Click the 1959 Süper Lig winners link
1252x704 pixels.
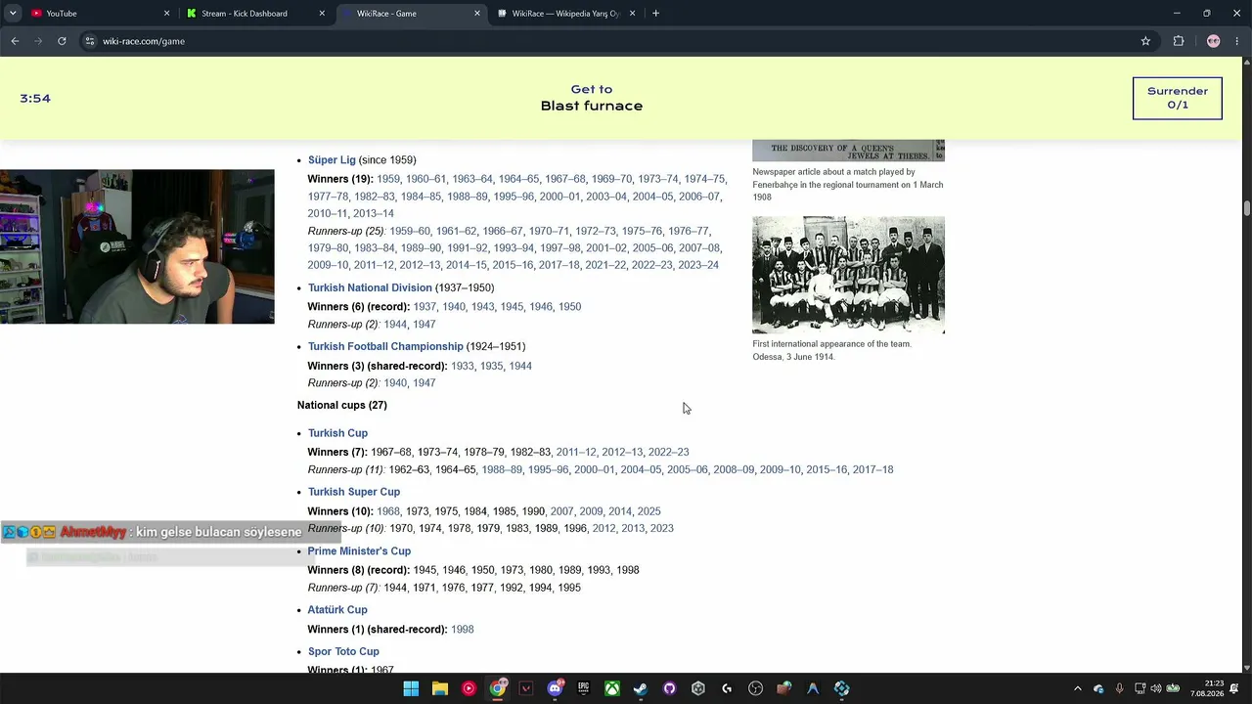(x=388, y=179)
